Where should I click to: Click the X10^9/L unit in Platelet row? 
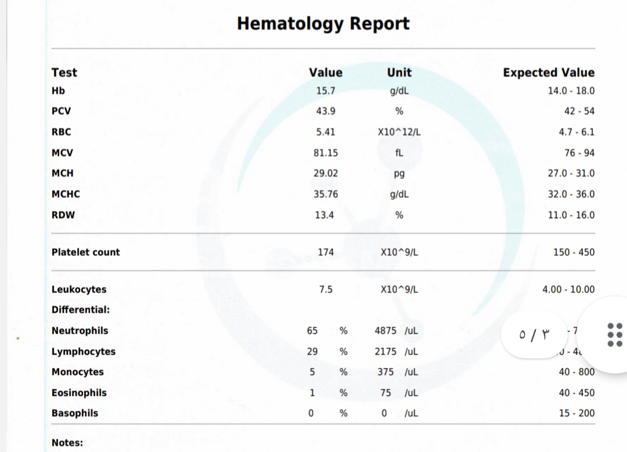pyautogui.click(x=399, y=252)
